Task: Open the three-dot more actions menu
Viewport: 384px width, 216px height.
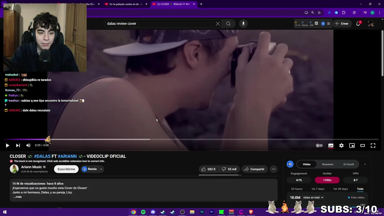Action: click(274, 169)
